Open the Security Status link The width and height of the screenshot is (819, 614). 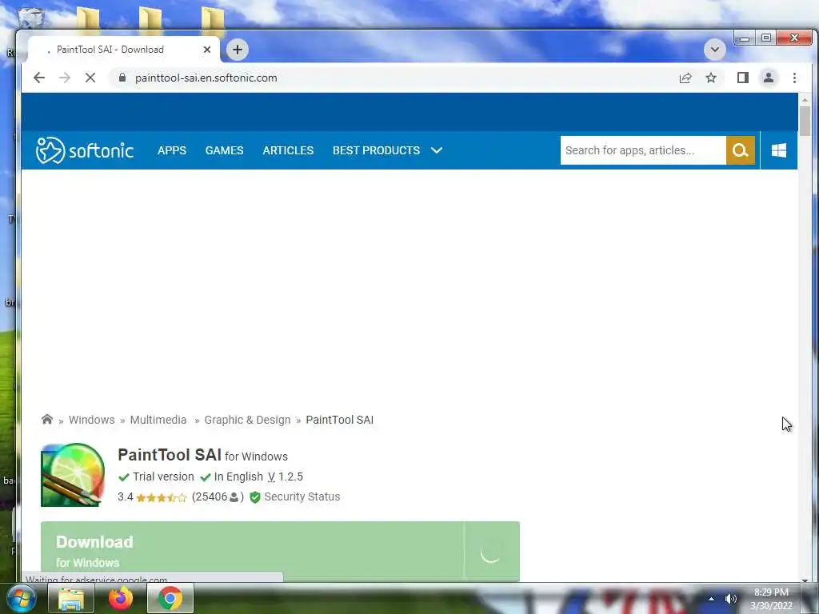pyautogui.click(x=302, y=496)
